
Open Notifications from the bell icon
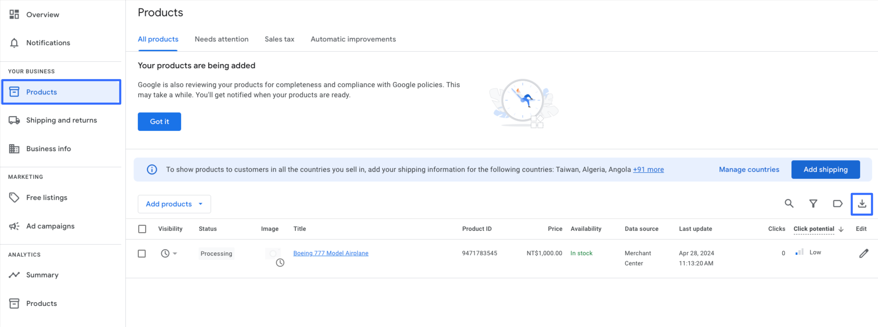[14, 43]
